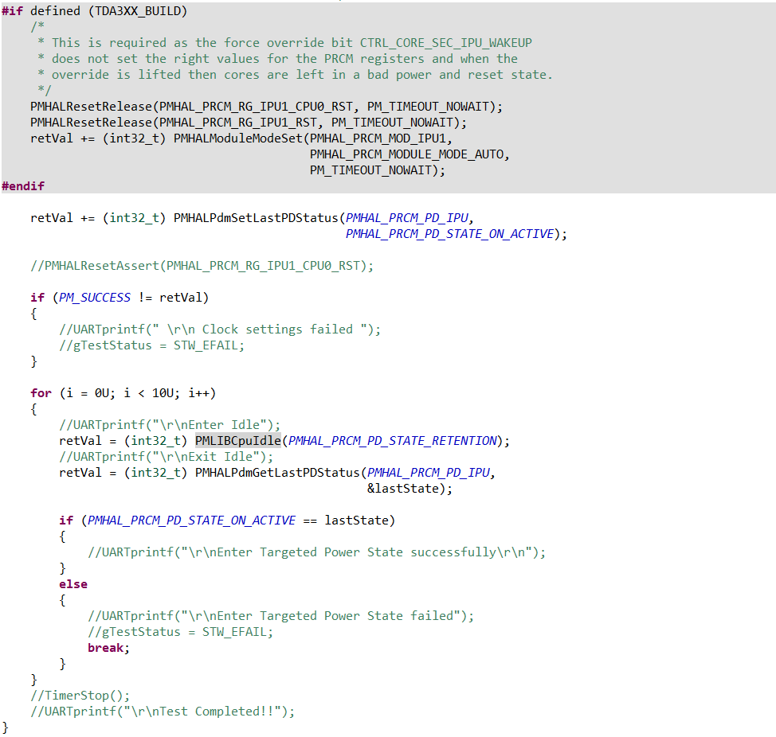The height and width of the screenshot is (737, 776).
Task: Click PMHAL_PRCM_PD_IPU in GetLastPDStatus call
Action: [428, 473]
